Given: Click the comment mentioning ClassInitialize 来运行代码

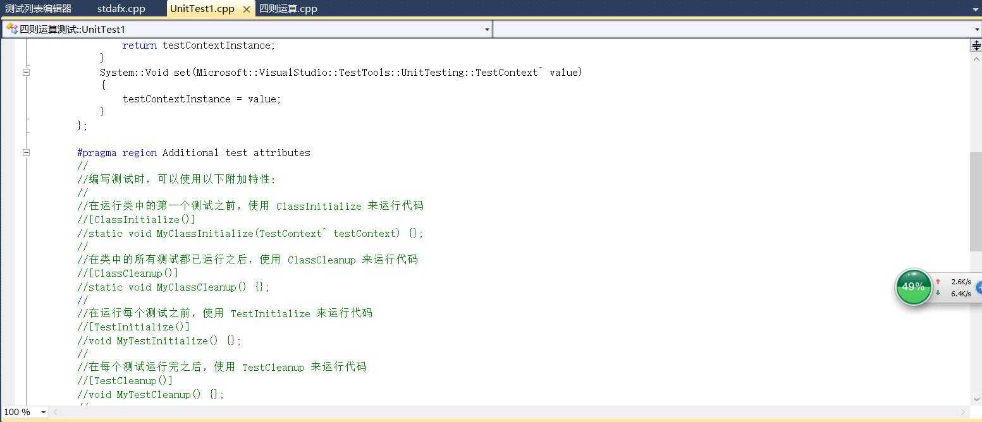Looking at the screenshot, I should tap(250, 206).
